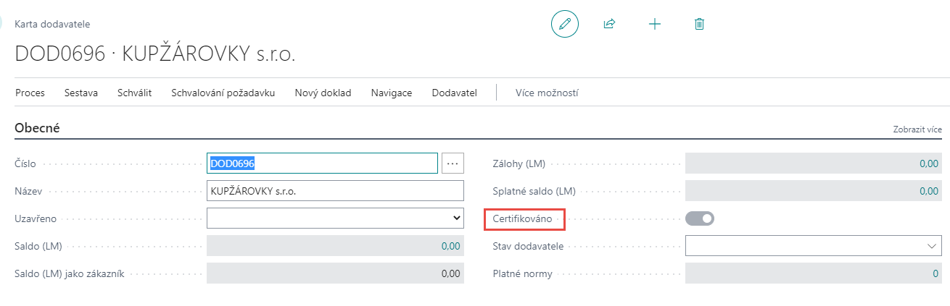Open the Sestava menu
950x306 pixels.
point(81,93)
